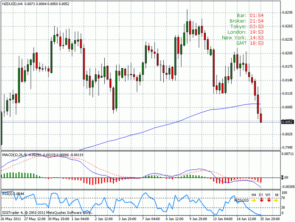Click the 27 May 12:00 date label
The height and width of the screenshot is (222, 295).
(x=35, y=219)
